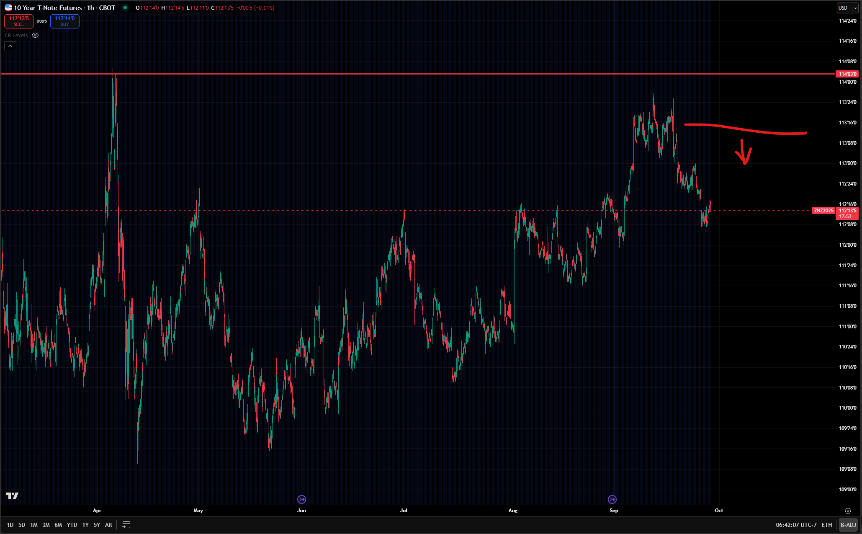Click the contract switch marker near Jun

(x=301, y=499)
